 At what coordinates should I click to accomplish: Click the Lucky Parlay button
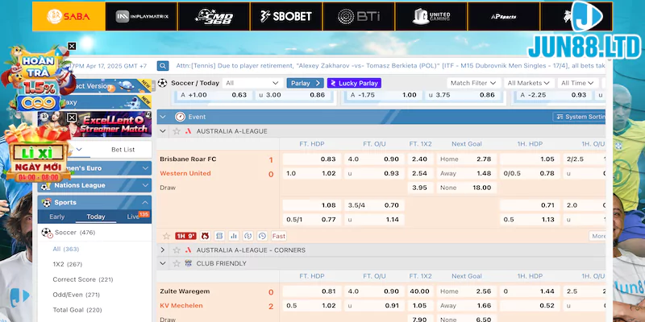pos(354,83)
